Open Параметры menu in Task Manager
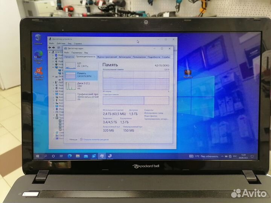271x203 pixels. 77,53
